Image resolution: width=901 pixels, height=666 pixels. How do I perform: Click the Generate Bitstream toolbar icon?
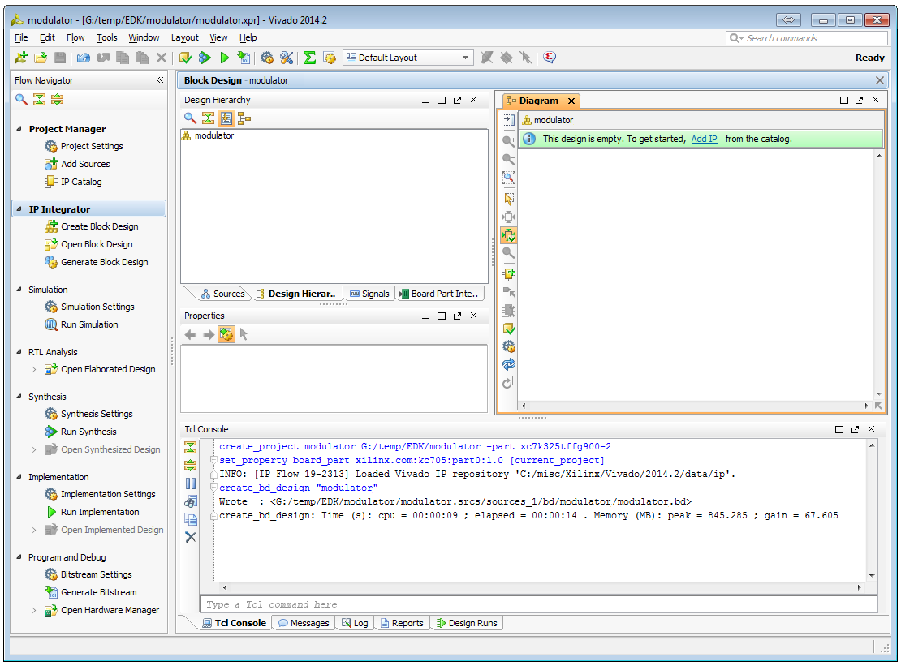(244, 58)
